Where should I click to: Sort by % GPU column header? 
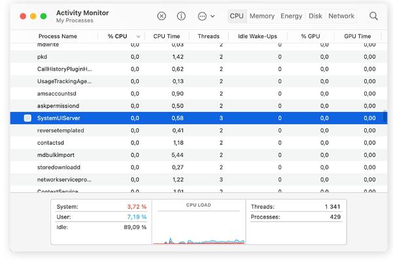311,37
